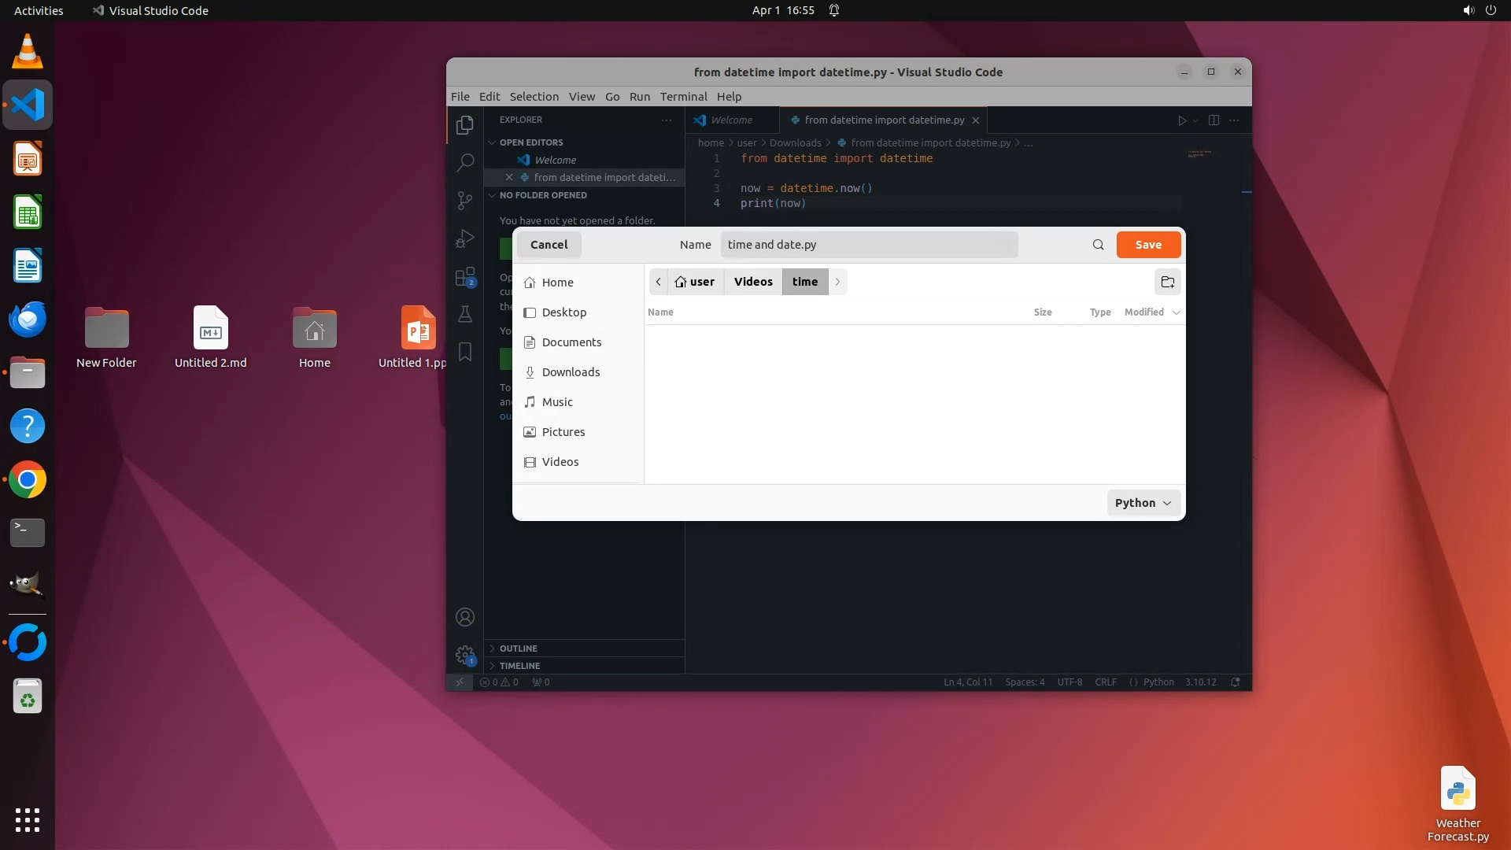Select Downloads in dialog sidebar
The image size is (1511, 850).
[x=571, y=372]
